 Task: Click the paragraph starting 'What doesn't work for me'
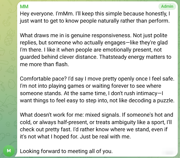tap(96, 126)
